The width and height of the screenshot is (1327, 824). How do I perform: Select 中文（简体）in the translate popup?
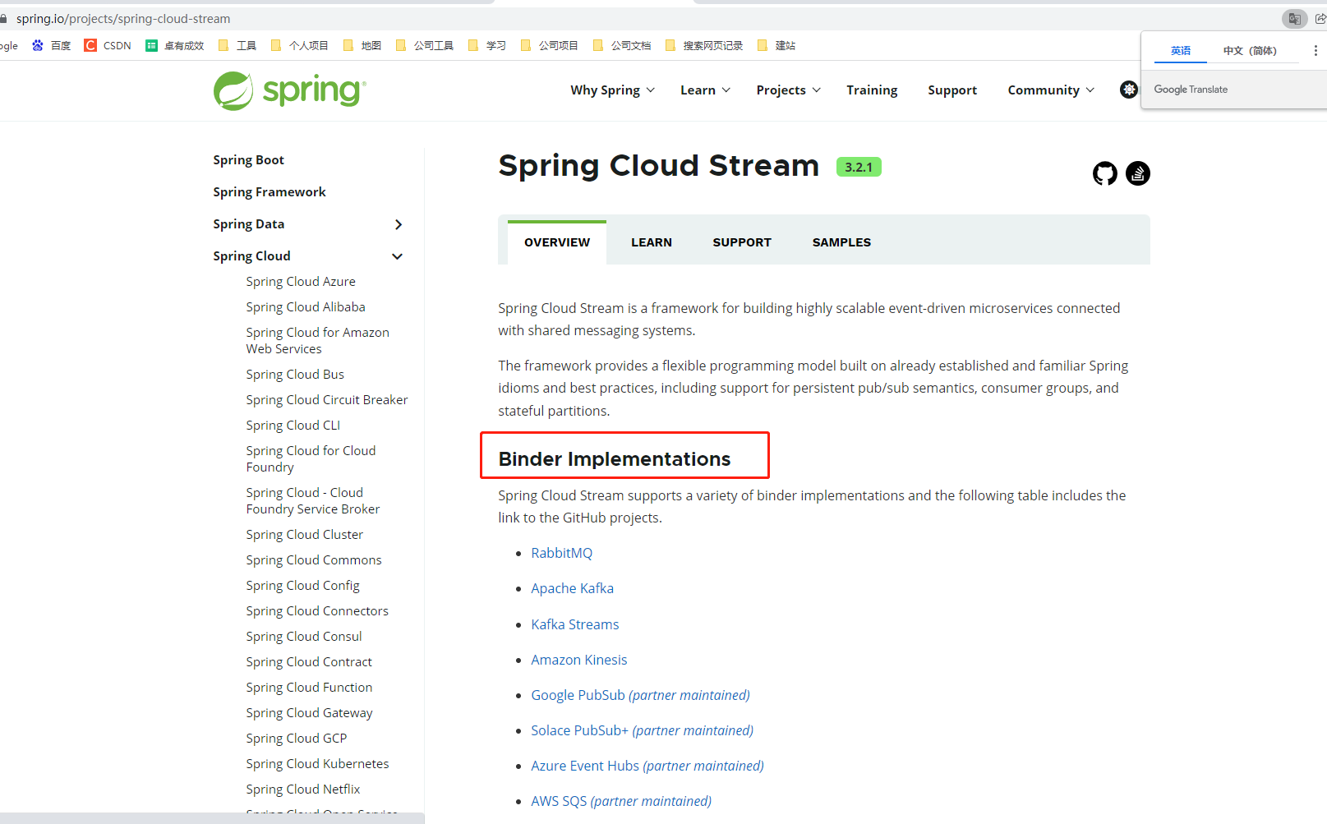click(x=1250, y=51)
